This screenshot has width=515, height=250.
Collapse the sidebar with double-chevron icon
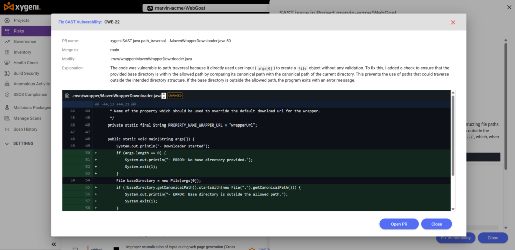point(54,244)
